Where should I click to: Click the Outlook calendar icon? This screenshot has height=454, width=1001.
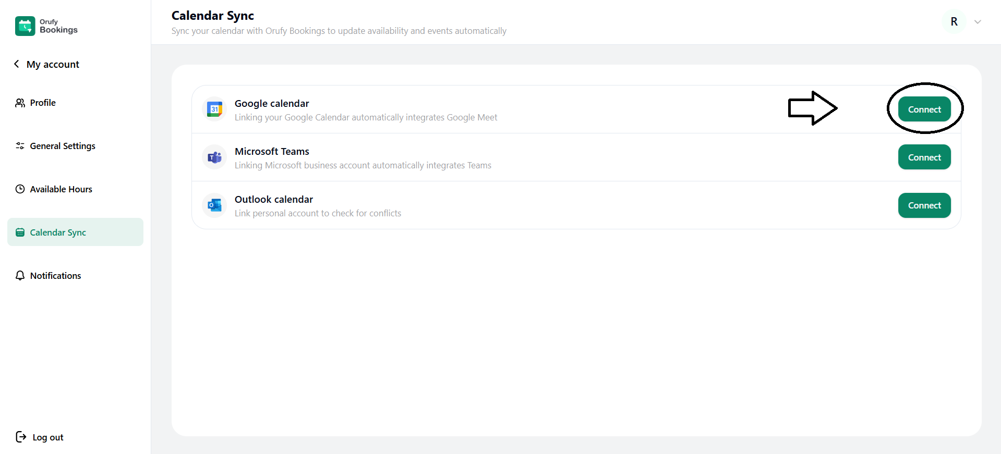click(x=214, y=205)
